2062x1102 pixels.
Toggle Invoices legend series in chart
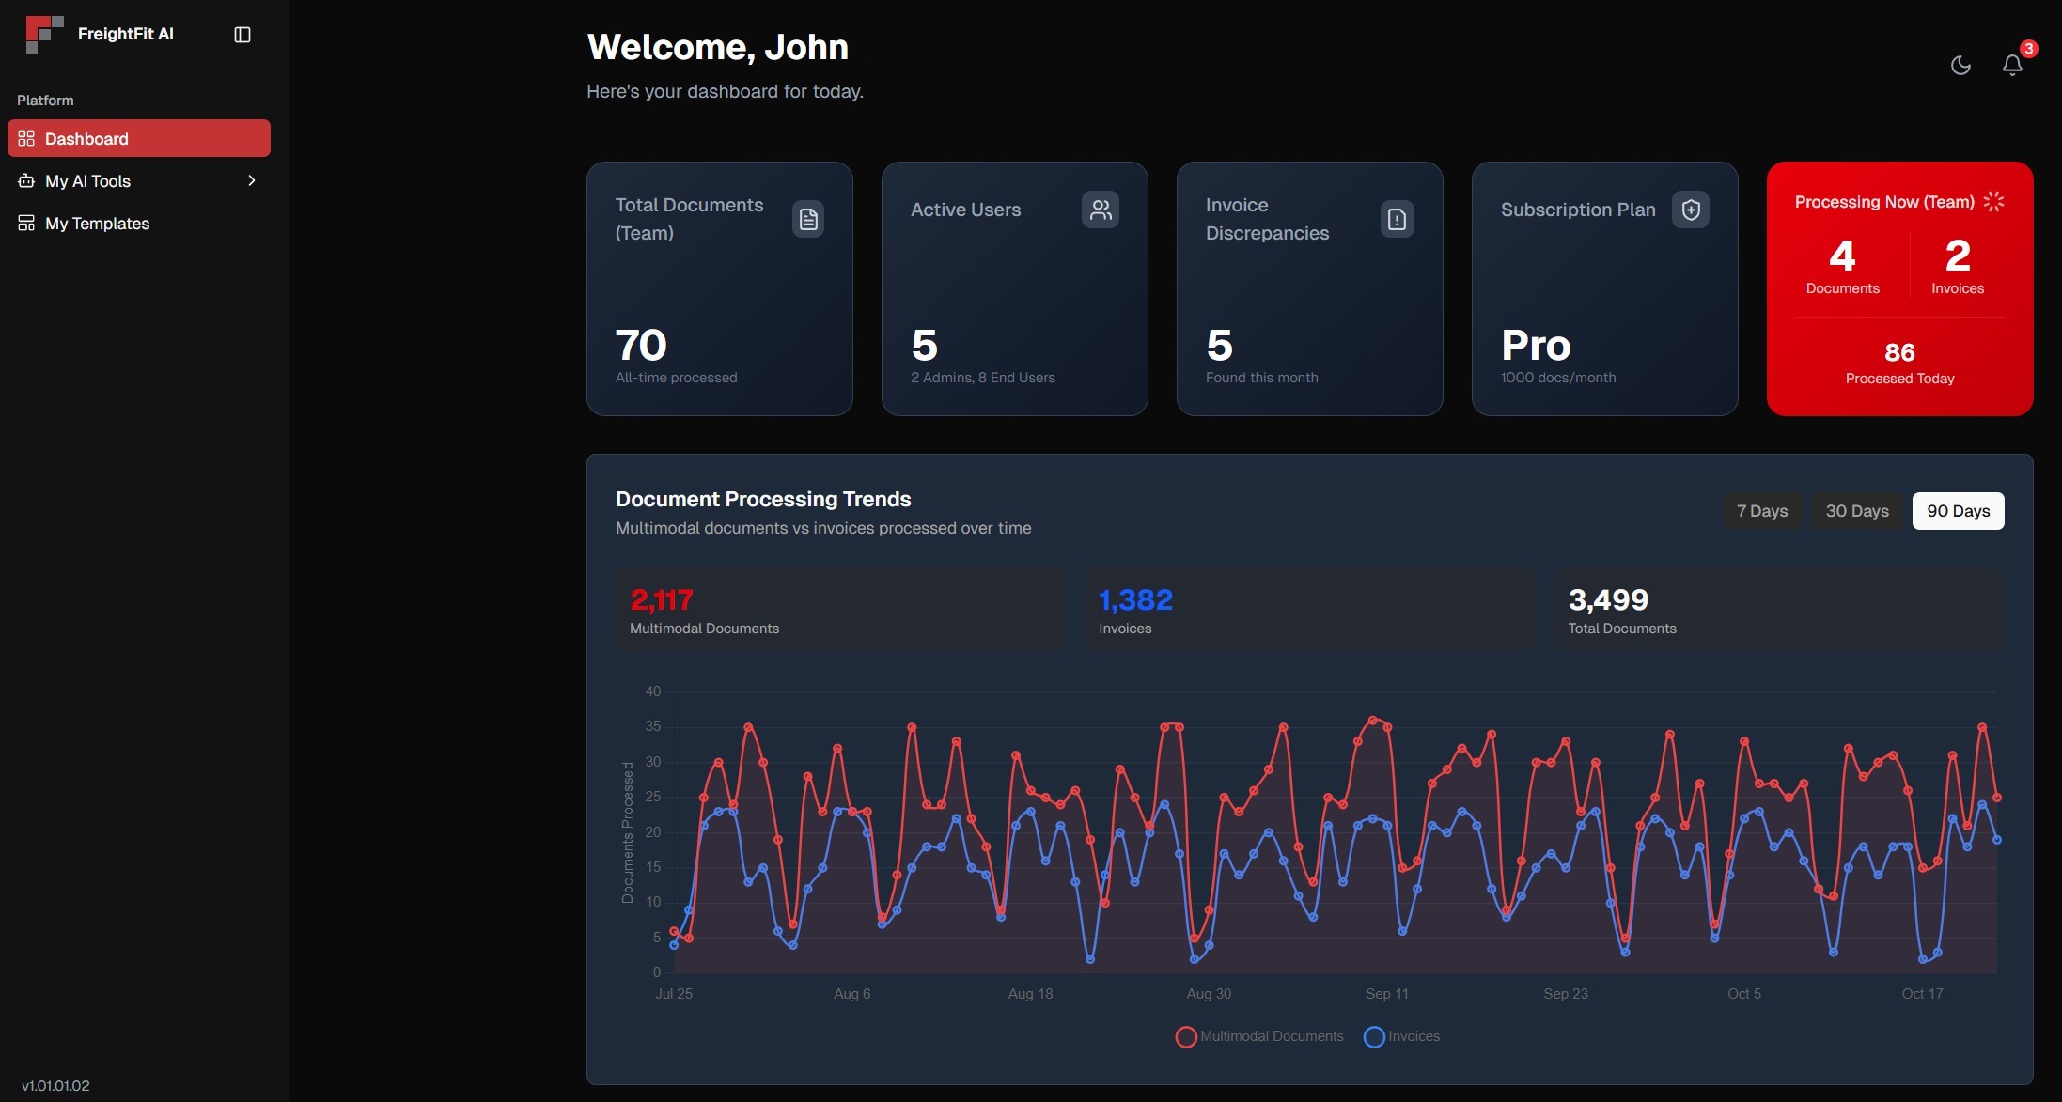(1401, 1036)
